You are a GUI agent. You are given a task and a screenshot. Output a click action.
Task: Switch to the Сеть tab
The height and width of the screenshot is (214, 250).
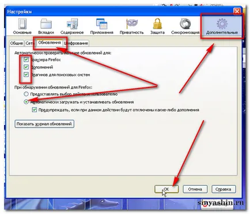pos(29,43)
